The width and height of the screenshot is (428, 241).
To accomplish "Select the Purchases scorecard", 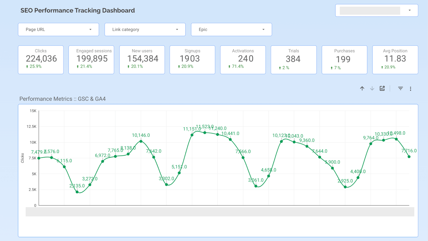I will pyautogui.click(x=344, y=60).
